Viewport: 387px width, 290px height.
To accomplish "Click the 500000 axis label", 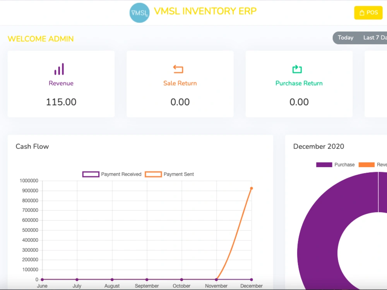I will click(30, 230).
